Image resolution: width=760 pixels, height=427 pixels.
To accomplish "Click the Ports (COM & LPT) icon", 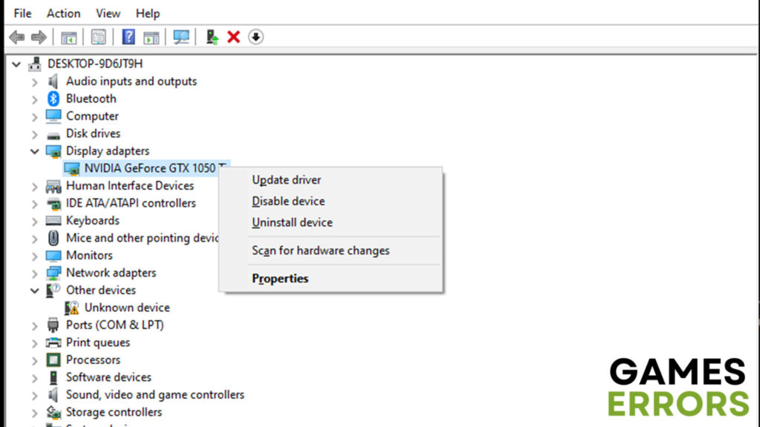I will coord(53,325).
